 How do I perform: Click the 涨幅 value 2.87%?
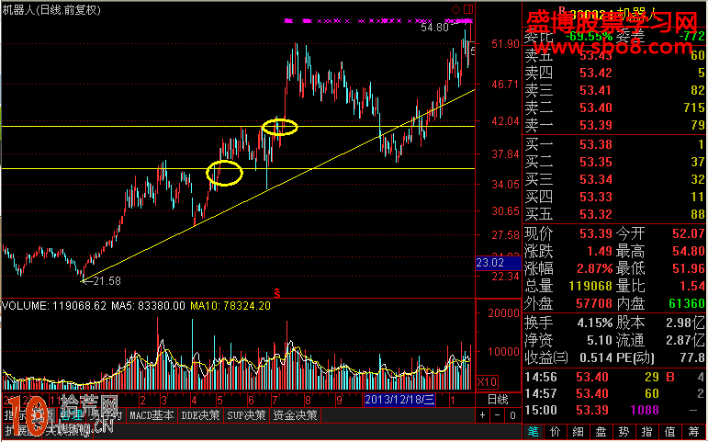pos(595,268)
